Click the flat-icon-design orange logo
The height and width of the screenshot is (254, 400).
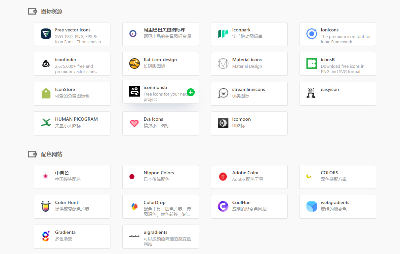click(135, 63)
